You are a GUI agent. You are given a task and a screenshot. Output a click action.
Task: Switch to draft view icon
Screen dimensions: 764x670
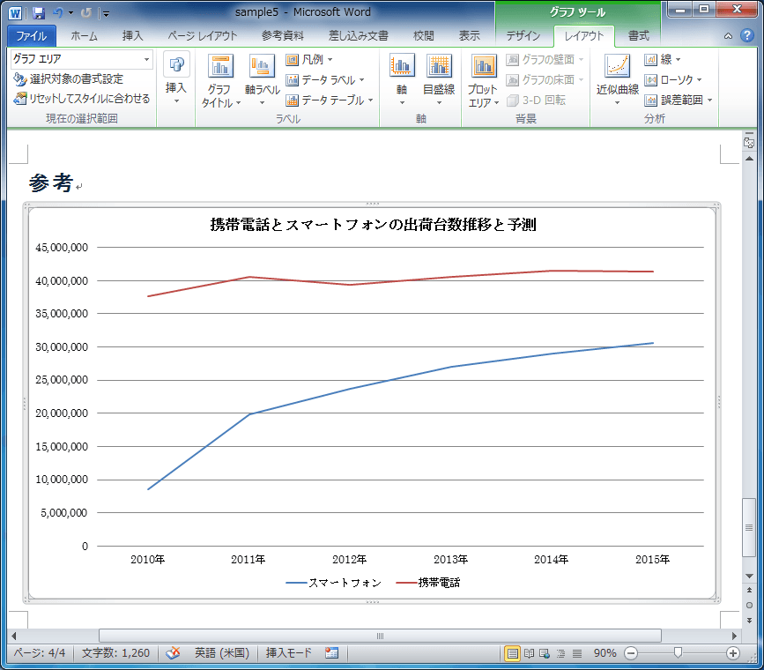click(577, 653)
